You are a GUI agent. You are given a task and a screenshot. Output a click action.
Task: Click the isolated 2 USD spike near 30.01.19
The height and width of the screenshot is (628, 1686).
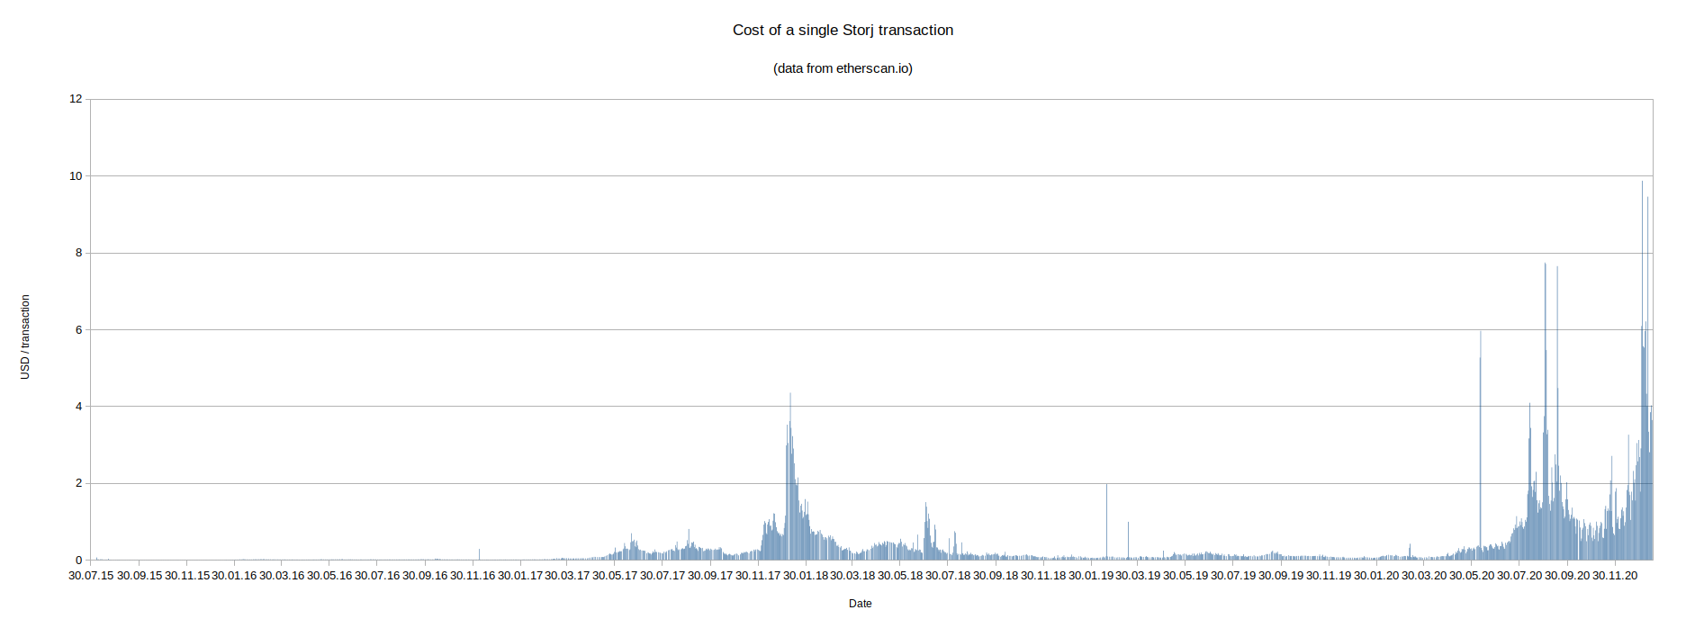pos(1106,522)
